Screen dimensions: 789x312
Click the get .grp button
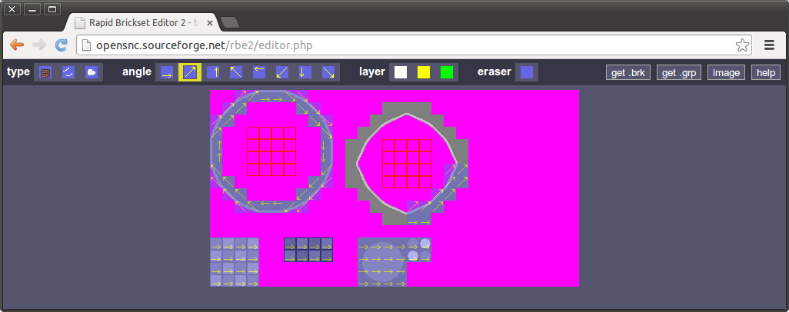(x=679, y=72)
